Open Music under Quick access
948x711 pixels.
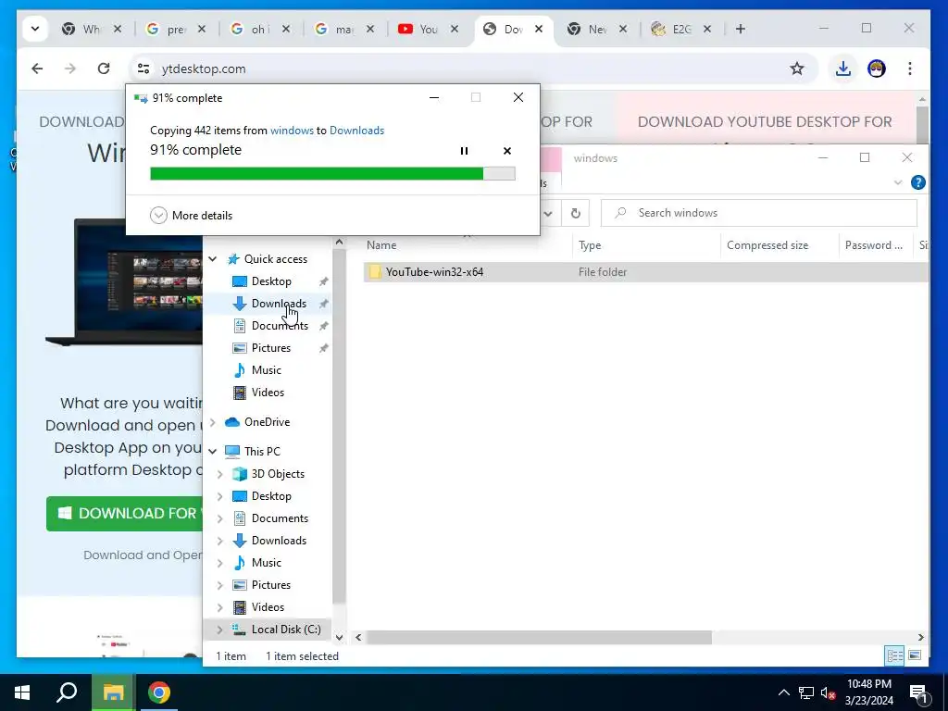click(266, 370)
